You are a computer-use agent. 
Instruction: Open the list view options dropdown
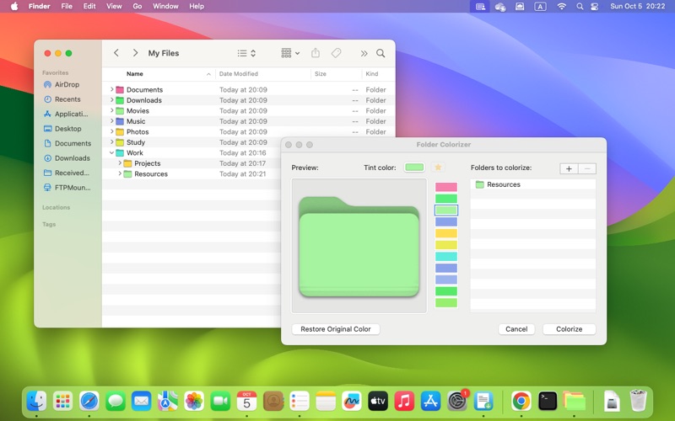click(246, 53)
